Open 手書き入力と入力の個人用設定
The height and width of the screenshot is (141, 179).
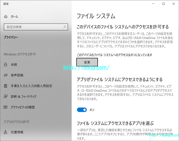click(32, 86)
